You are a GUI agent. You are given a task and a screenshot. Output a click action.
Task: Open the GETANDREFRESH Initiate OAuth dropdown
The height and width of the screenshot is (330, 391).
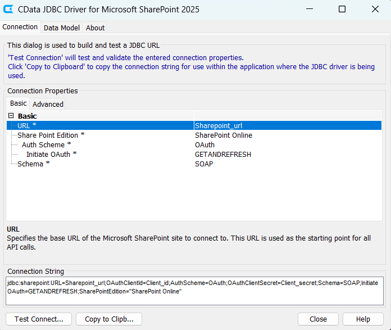click(x=287, y=155)
